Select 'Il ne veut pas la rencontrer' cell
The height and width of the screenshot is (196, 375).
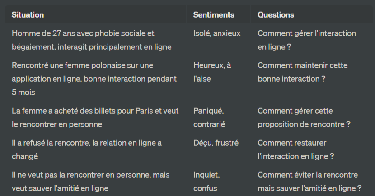[x=91, y=182]
